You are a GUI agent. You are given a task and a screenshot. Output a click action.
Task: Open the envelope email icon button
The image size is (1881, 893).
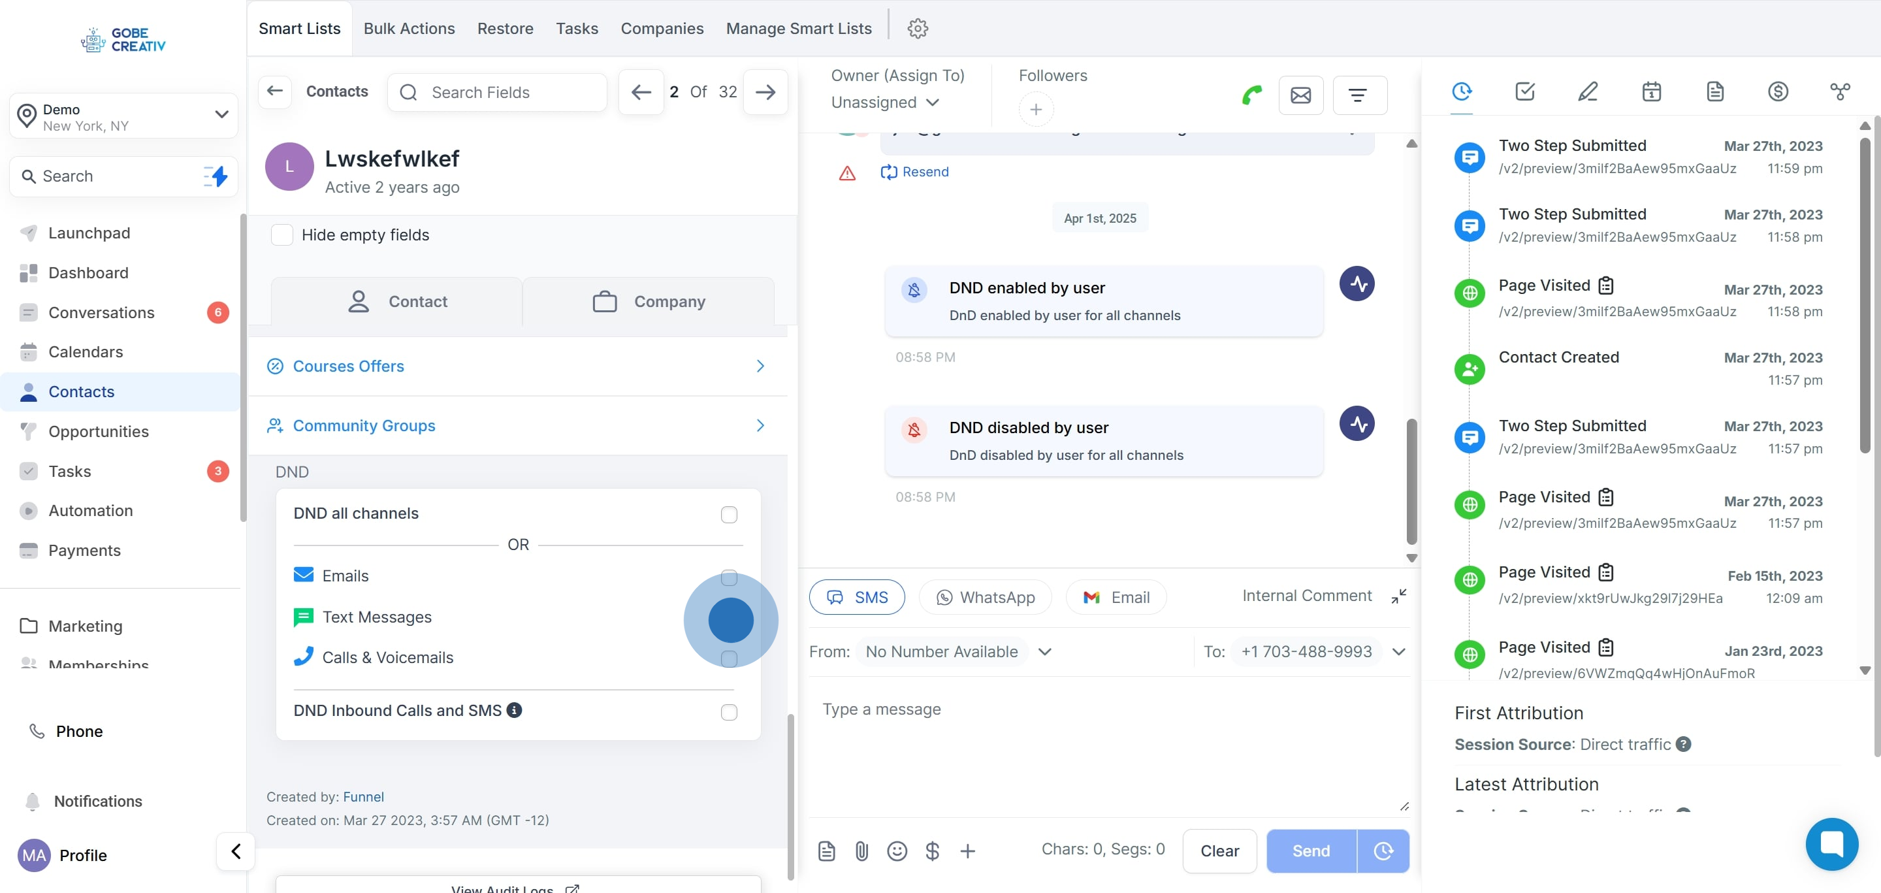1300,95
